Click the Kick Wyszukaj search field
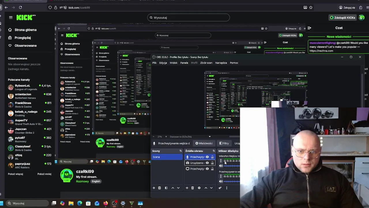Image resolution: width=369 pixels, height=208 pixels. 189,18
